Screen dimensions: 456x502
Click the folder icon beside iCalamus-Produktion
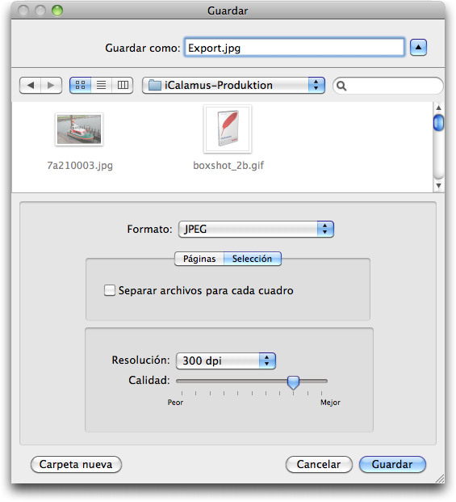coord(155,85)
